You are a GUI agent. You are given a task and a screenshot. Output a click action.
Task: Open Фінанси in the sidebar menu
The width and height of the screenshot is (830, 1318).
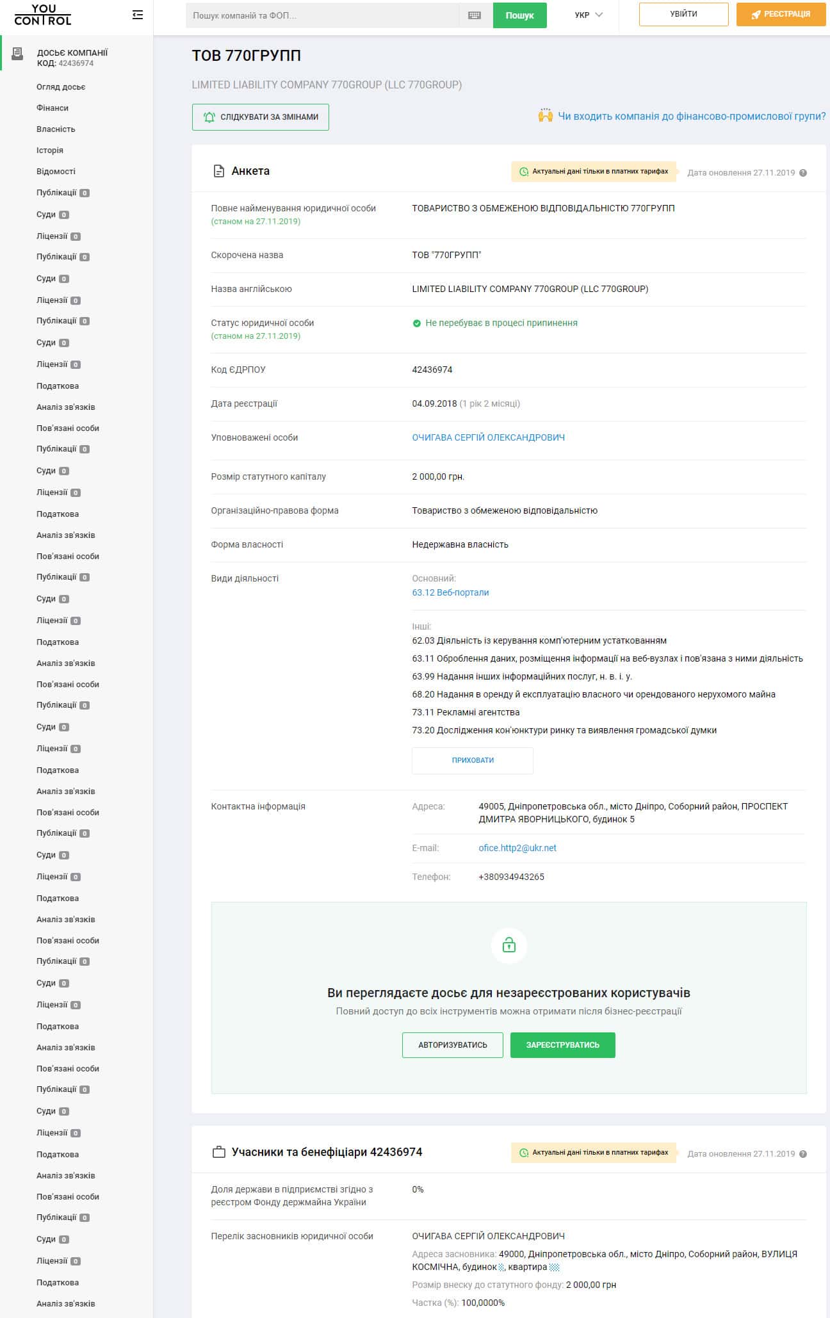(x=53, y=108)
